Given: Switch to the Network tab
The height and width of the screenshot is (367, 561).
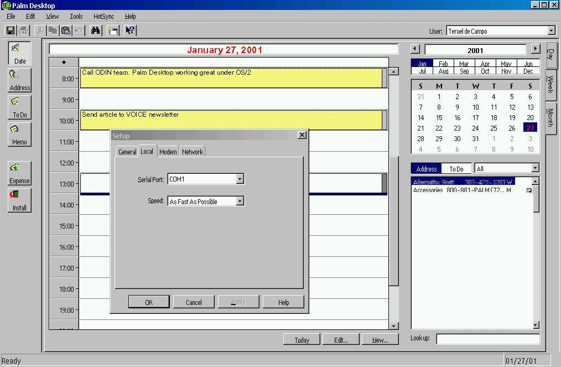Looking at the screenshot, I should coord(192,152).
